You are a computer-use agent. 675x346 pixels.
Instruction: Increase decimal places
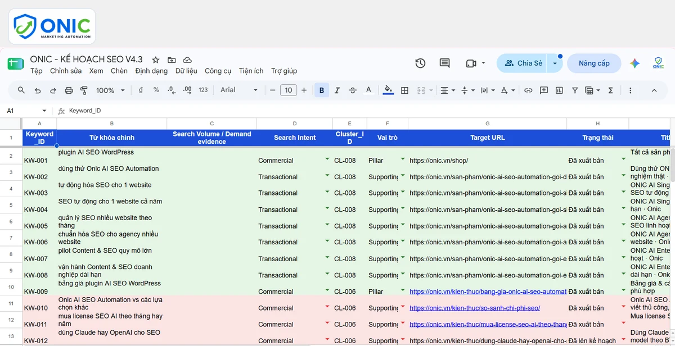coord(187,90)
